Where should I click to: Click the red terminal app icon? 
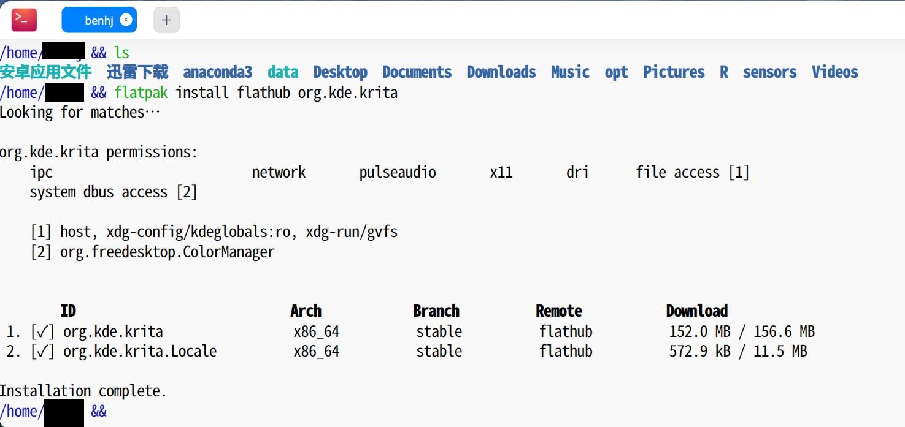pos(25,20)
